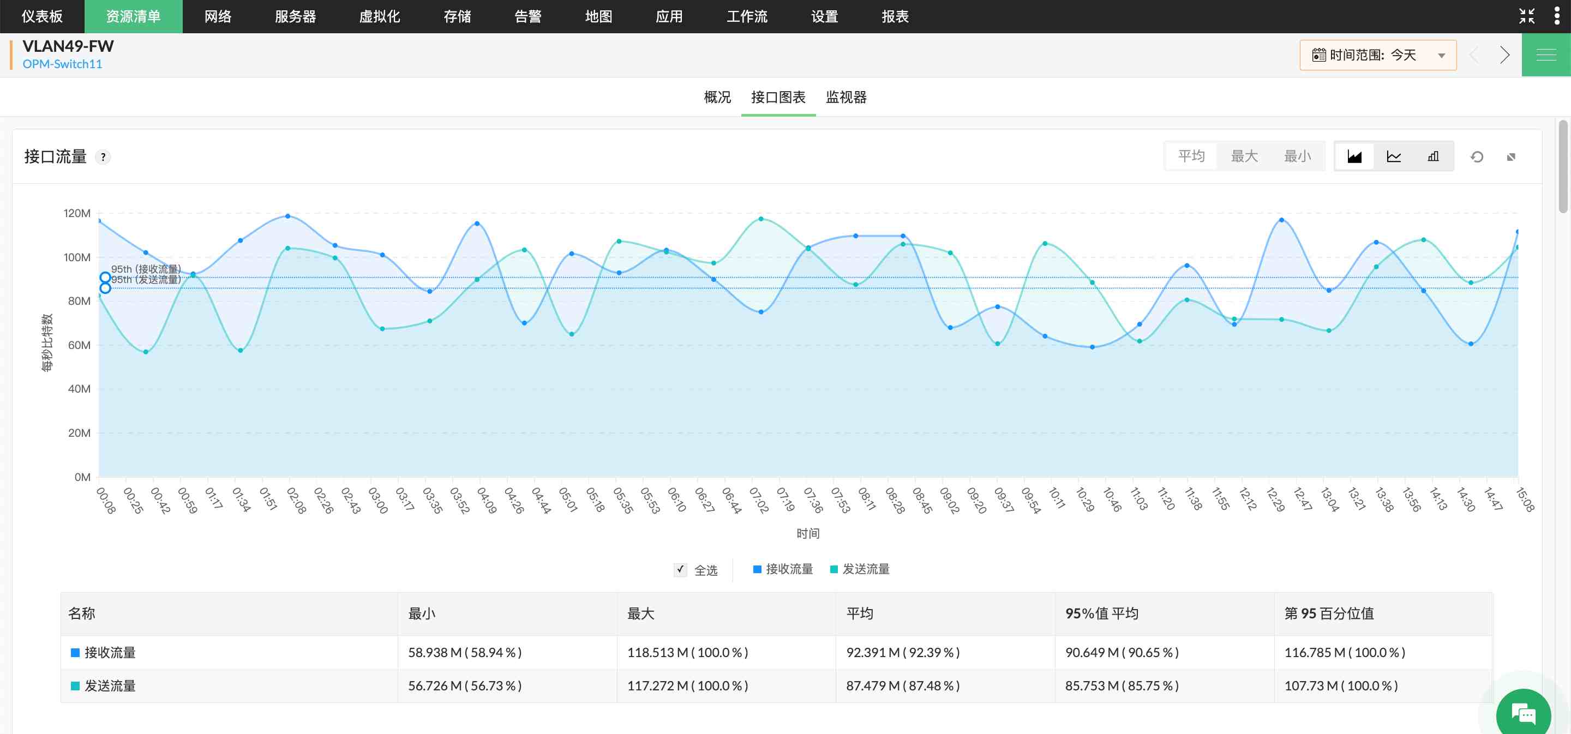Click the collapse fullscreen icon in top bar
The height and width of the screenshot is (734, 1571).
click(x=1527, y=16)
